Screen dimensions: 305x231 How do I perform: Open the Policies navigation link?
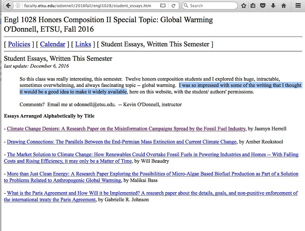tap(19, 44)
